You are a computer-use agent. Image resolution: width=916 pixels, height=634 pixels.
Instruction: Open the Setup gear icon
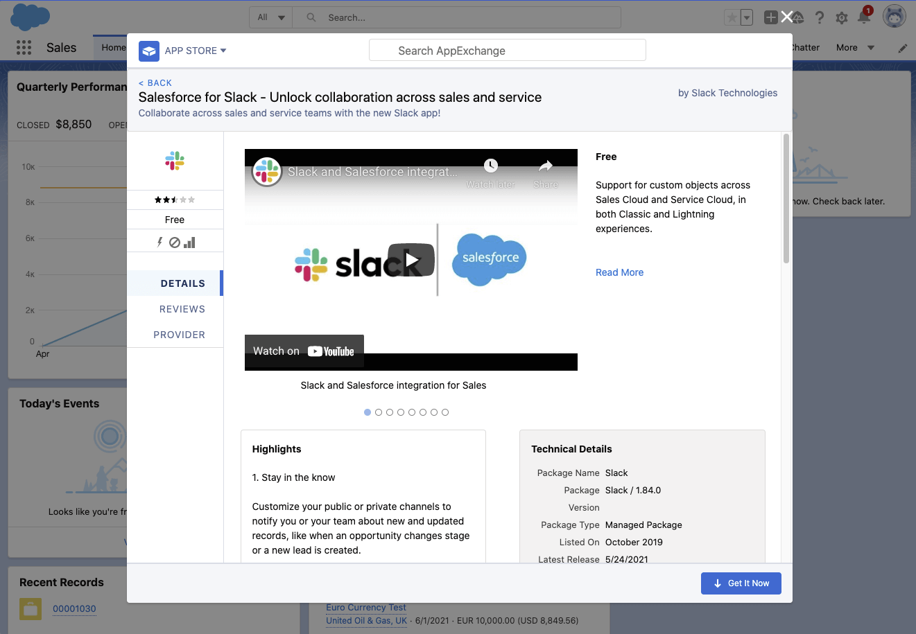(842, 18)
